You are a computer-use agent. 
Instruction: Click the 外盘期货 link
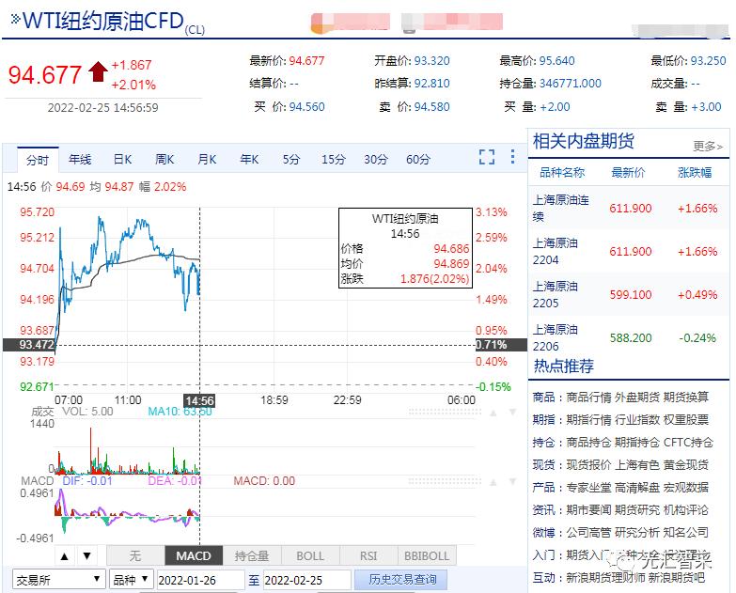pyautogui.click(x=637, y=398)
